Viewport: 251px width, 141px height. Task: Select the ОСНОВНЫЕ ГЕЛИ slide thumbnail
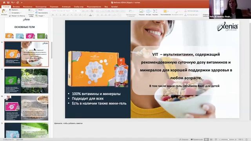coord(26,29)
